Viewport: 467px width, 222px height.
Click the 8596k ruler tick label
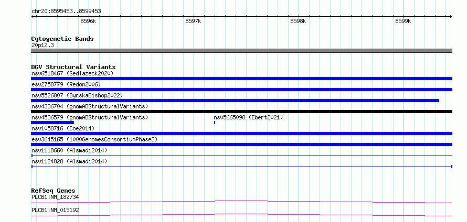click(89, 21)
